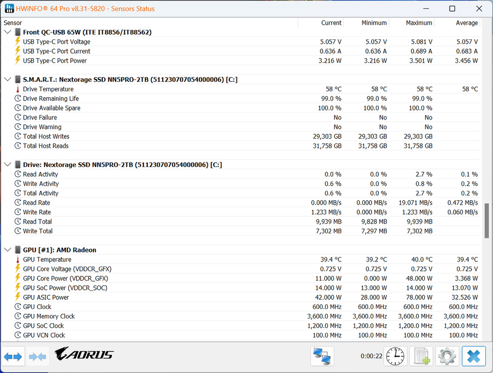This screenshot has width=493, height=373.
Task: Click the 78.000 W maximum ASIC power value
Action: (x=417, y=297)
